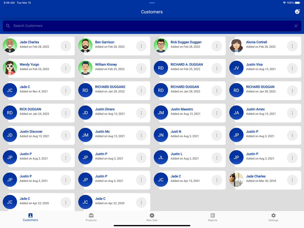This screenshot has width=304, height=228.
Task: Open options for Jade Charles added Mar 30, 2018
Action: tap(292, 180)
